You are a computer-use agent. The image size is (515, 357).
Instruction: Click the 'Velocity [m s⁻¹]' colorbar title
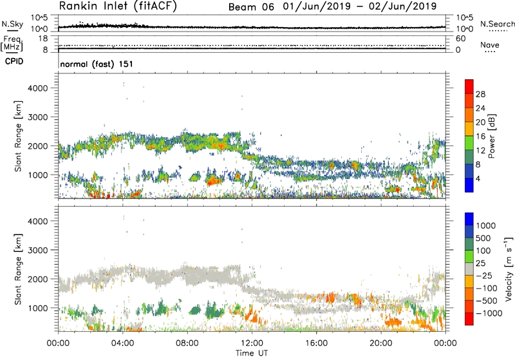(509, 269)
